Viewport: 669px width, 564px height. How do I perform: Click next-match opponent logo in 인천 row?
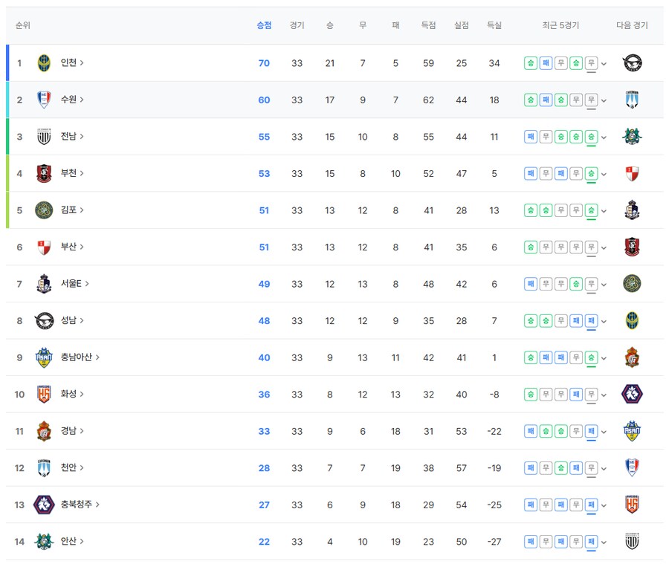[632, 63]
